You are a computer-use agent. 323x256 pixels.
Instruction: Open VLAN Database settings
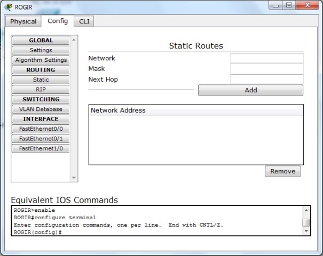(41, 109)
